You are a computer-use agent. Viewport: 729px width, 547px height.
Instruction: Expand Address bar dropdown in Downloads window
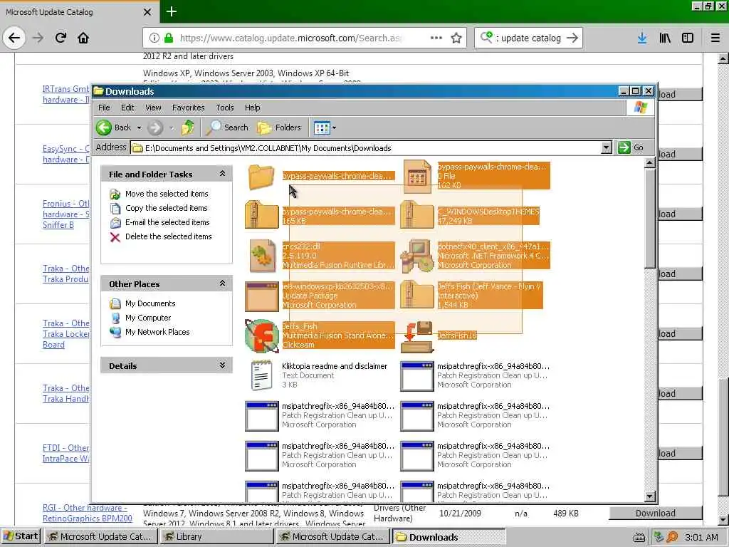(x=606, y=148)
